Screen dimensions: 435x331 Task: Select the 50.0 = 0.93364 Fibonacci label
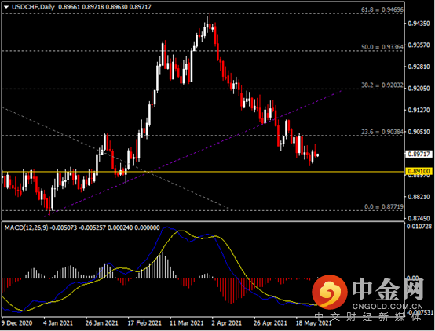coord(382,47)
